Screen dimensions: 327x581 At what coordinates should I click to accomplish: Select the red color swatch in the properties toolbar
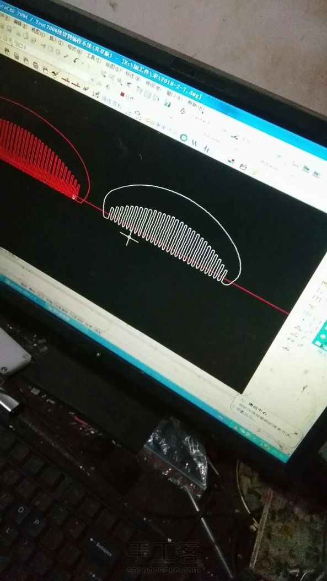122,95
